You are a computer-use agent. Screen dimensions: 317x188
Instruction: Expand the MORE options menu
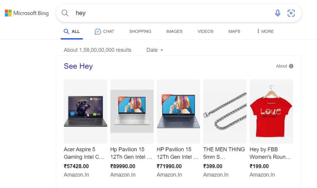(267, 31)
